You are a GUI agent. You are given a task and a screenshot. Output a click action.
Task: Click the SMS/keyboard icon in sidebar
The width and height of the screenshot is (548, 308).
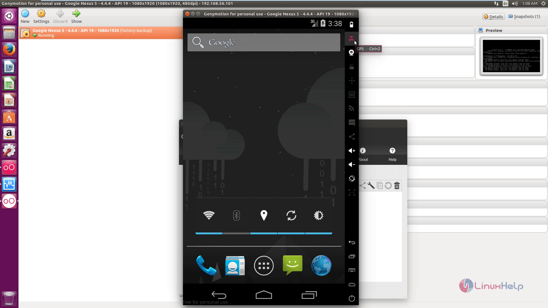pos(352,122)
